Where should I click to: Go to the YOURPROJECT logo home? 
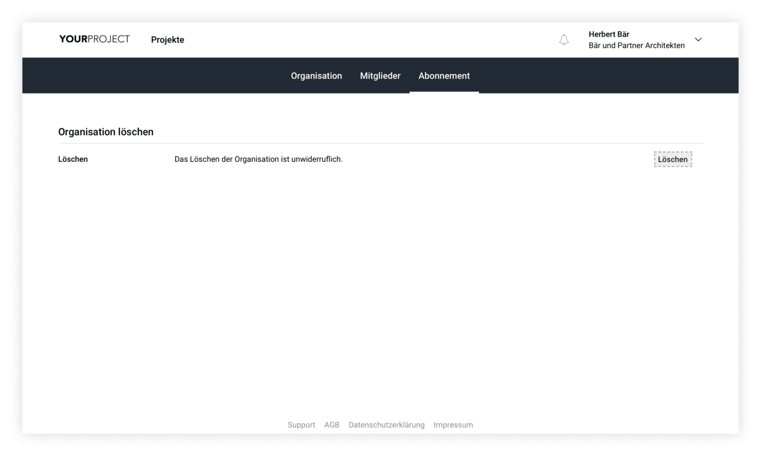point(94,39)
